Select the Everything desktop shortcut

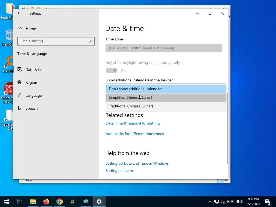pyautogui.click(x=7, y=64)
